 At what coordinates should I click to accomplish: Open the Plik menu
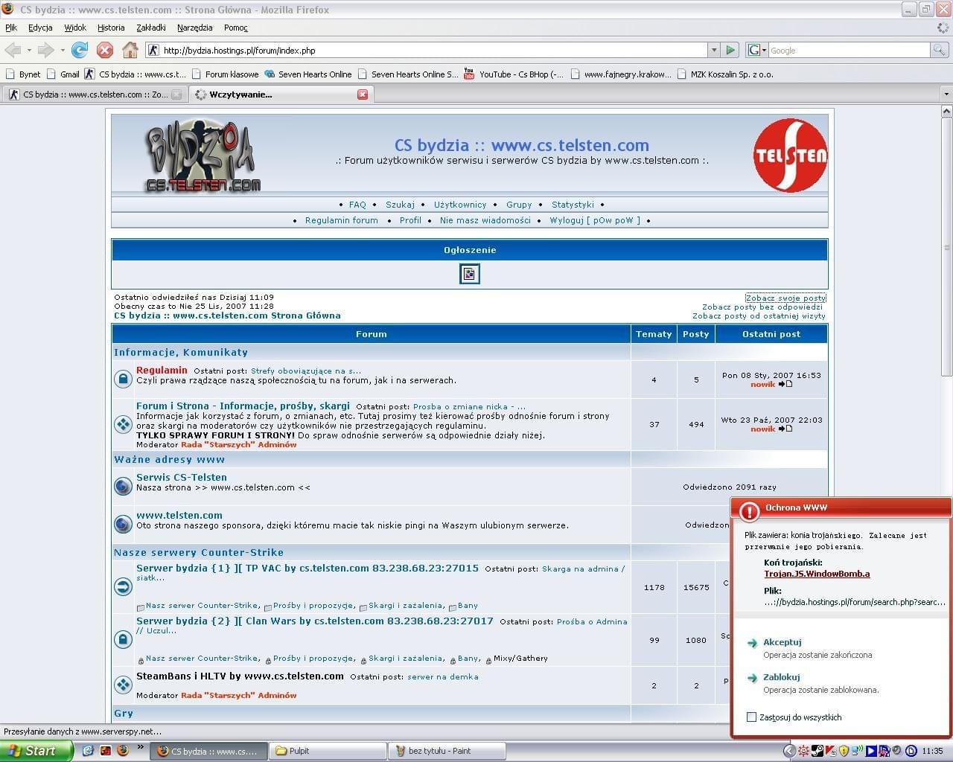point(11,28)
